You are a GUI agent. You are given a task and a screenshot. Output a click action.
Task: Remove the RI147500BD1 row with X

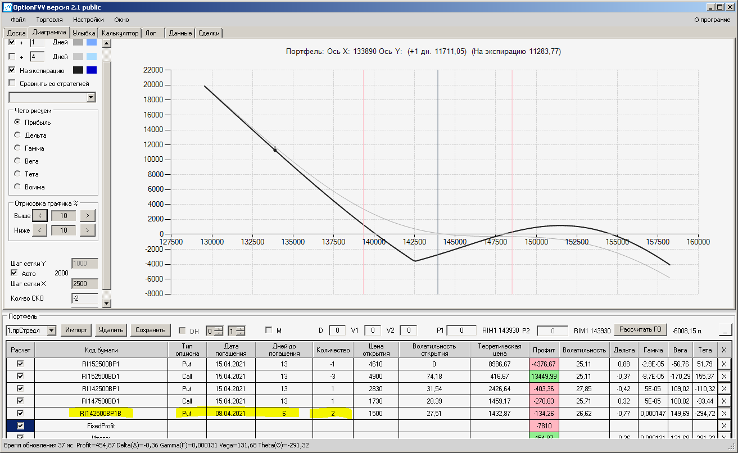point(724,401)
